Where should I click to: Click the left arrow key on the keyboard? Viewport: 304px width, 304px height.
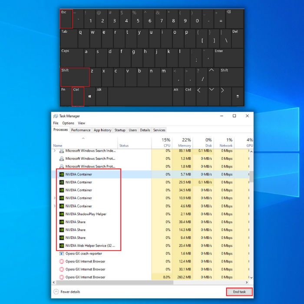tap(202, 96)
